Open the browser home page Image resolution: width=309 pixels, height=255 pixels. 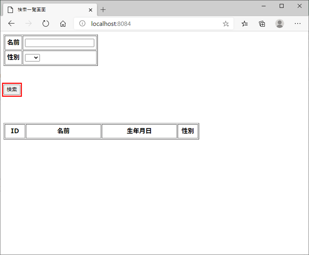point(63,24)
